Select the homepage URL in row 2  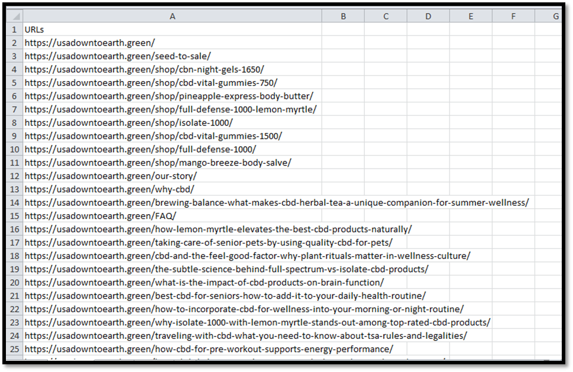(x=89, y=43)
